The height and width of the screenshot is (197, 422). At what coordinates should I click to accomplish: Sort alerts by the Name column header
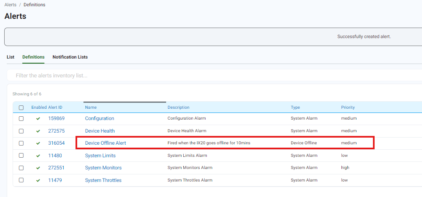tap(91, 107)
